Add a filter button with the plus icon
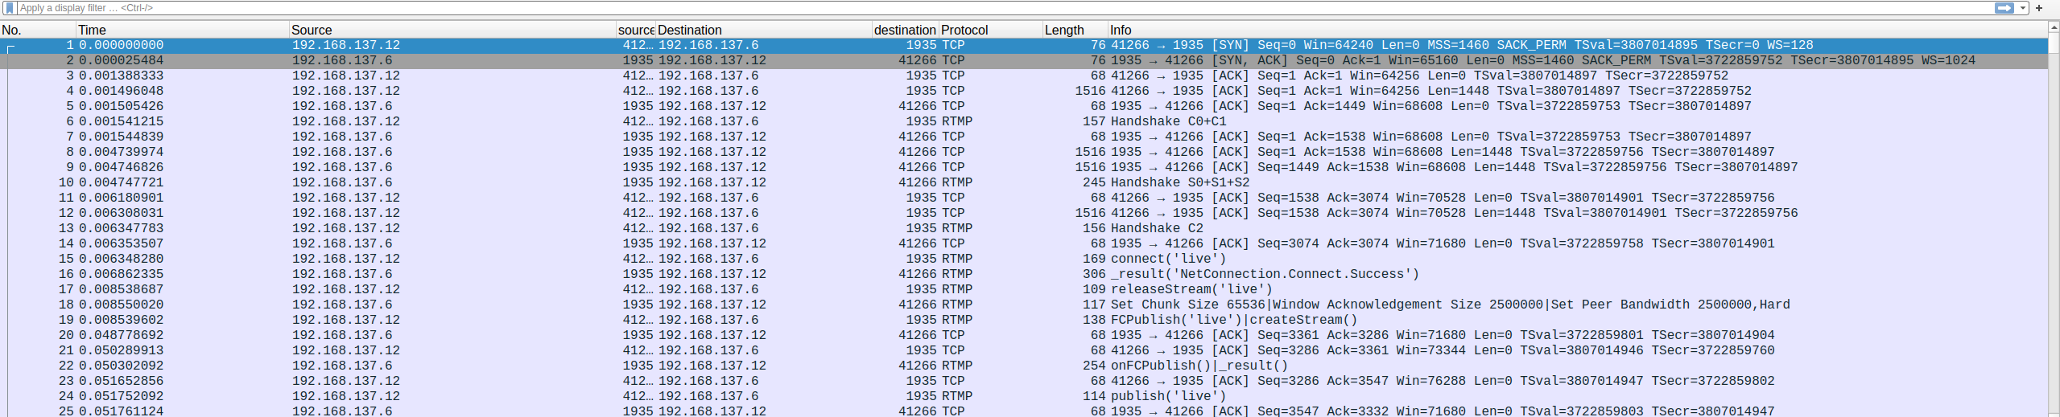This screenshot has height=417, width=2060. [2039, 8]
